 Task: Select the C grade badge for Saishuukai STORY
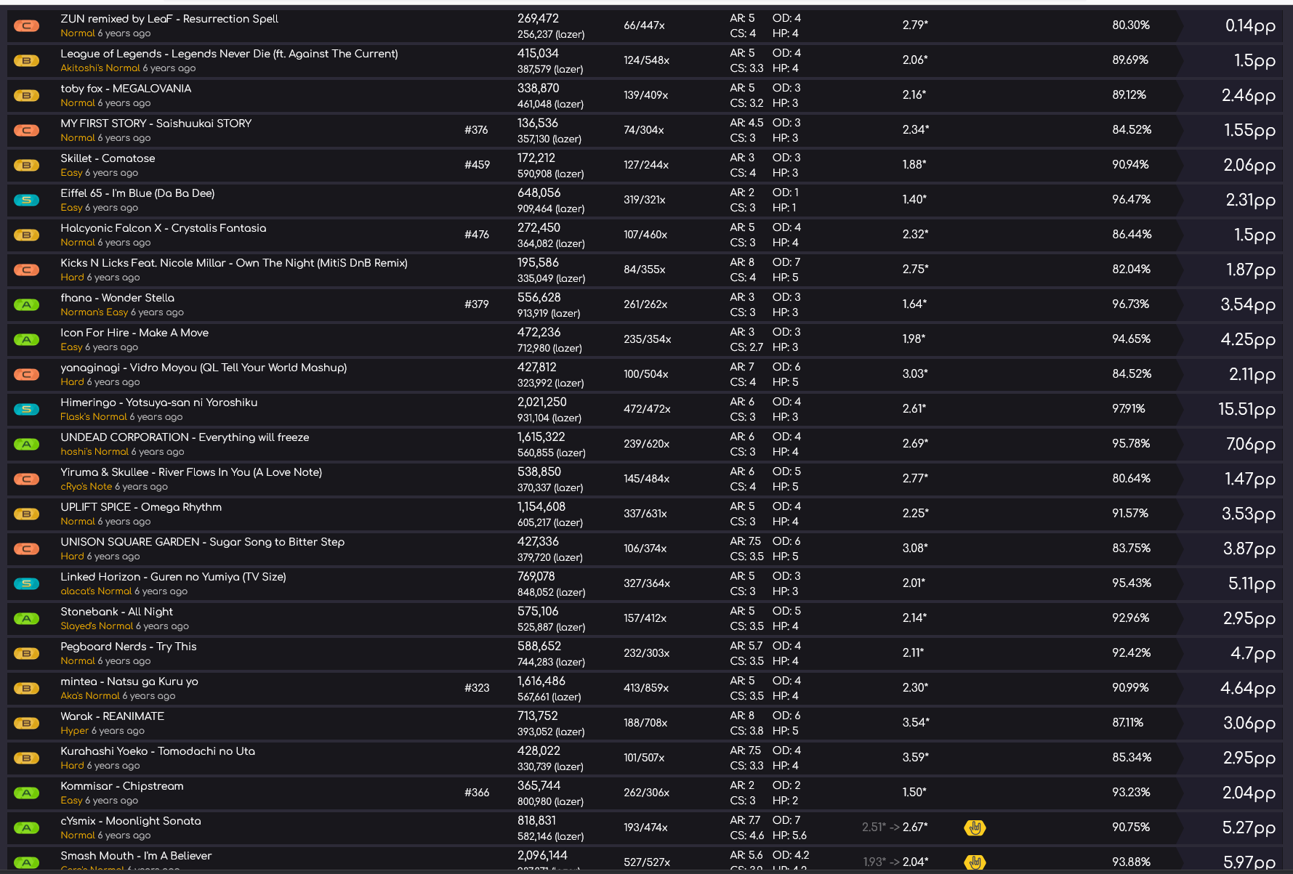click(x=27, y=130)
